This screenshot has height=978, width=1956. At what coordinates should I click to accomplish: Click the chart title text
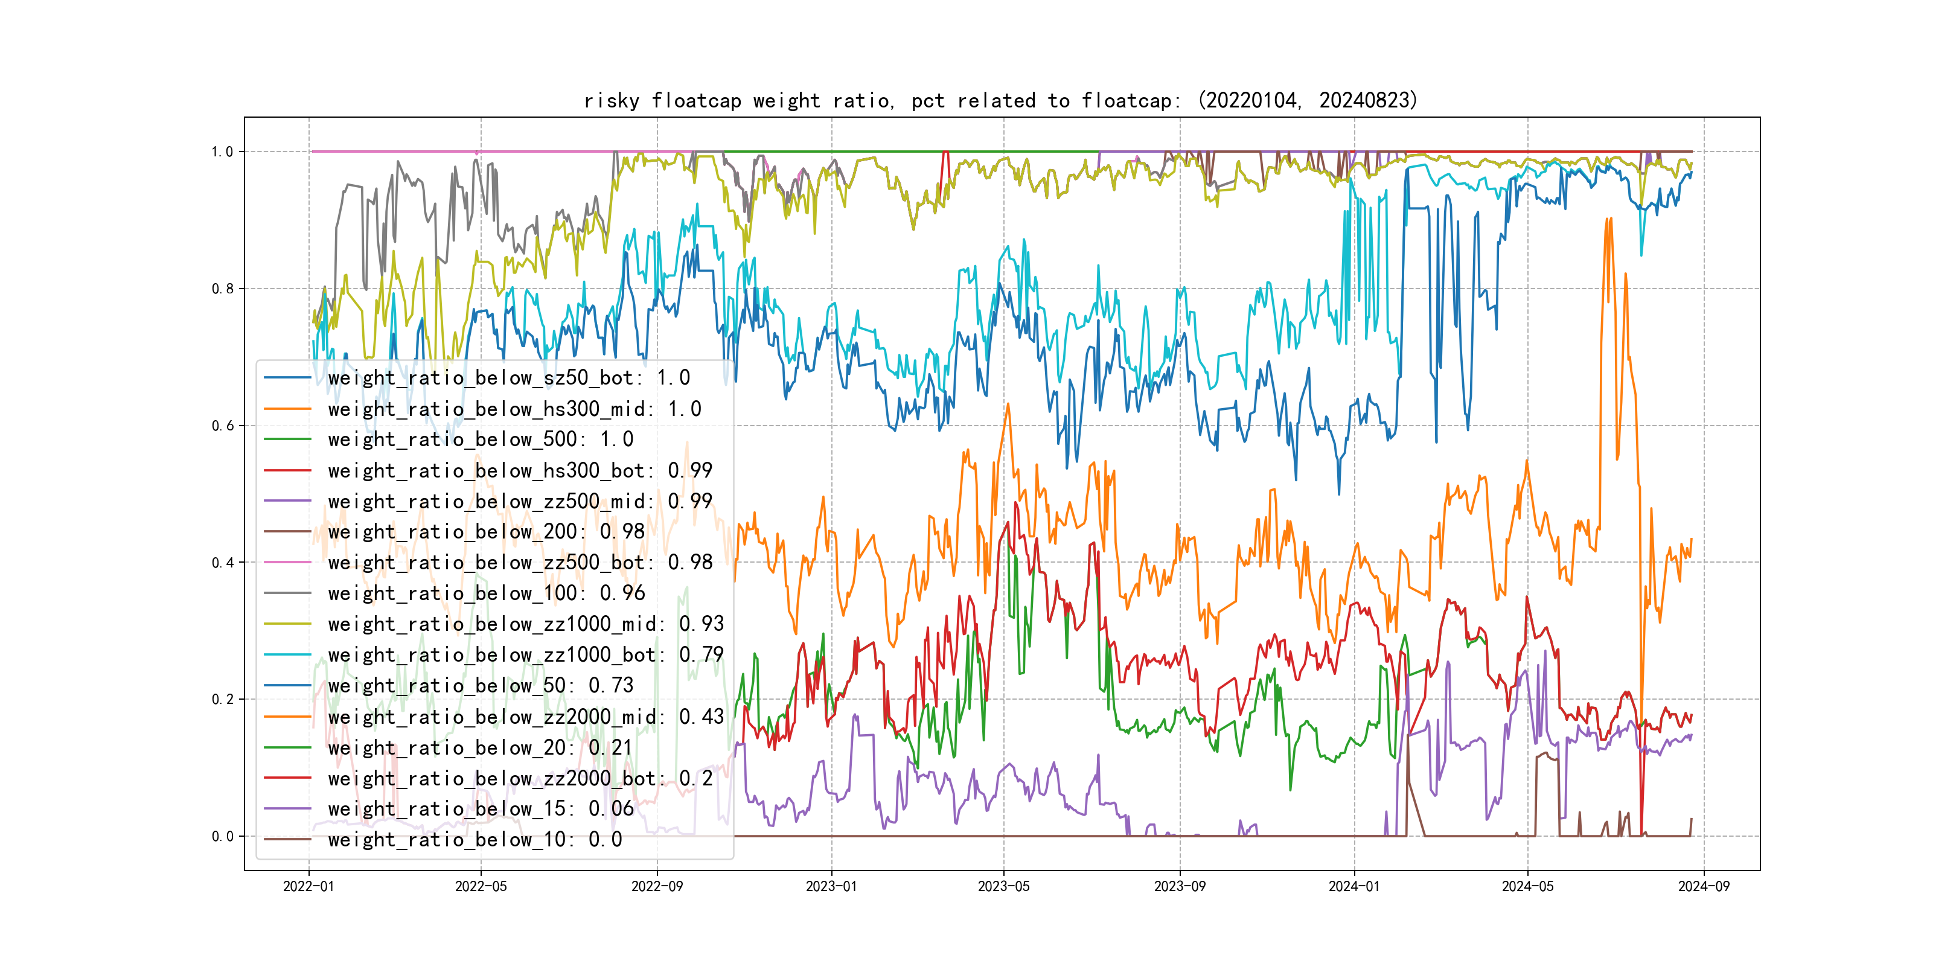tap(1000, 100)
